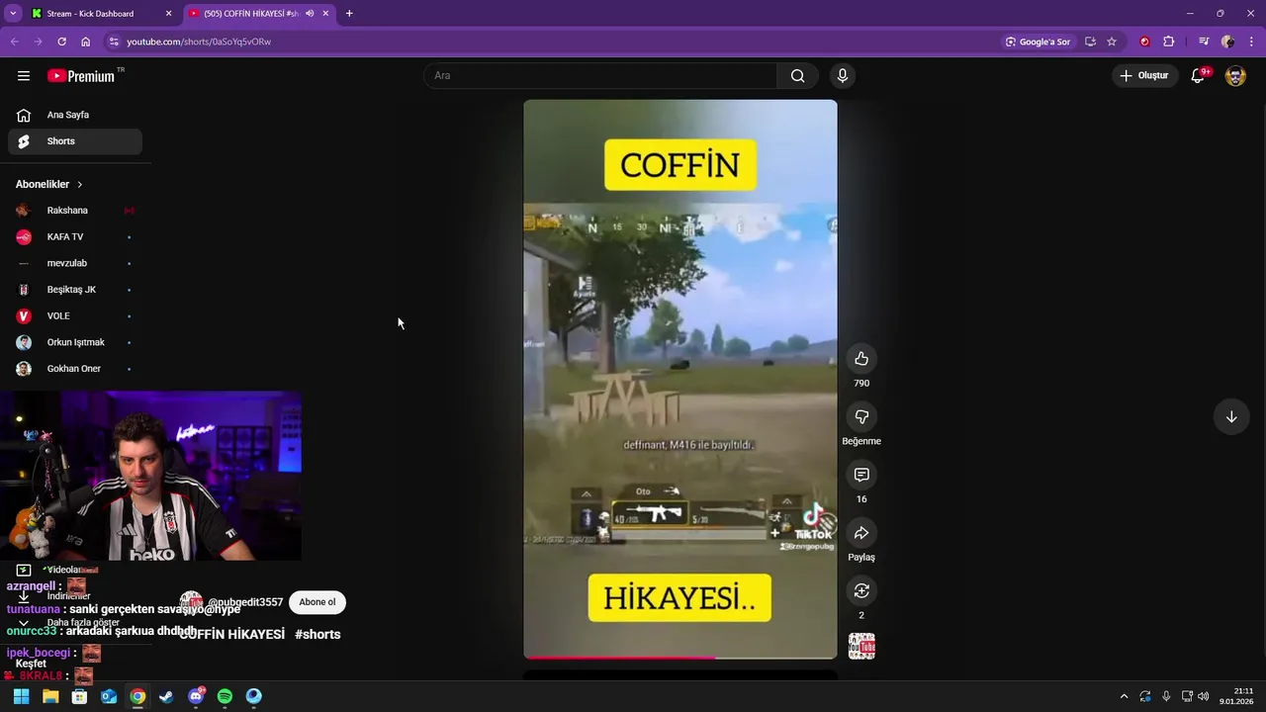Viewport: 1266px width, 712px height.
Task: Show hidden system tray icons
Action: tap(1124, 696)
